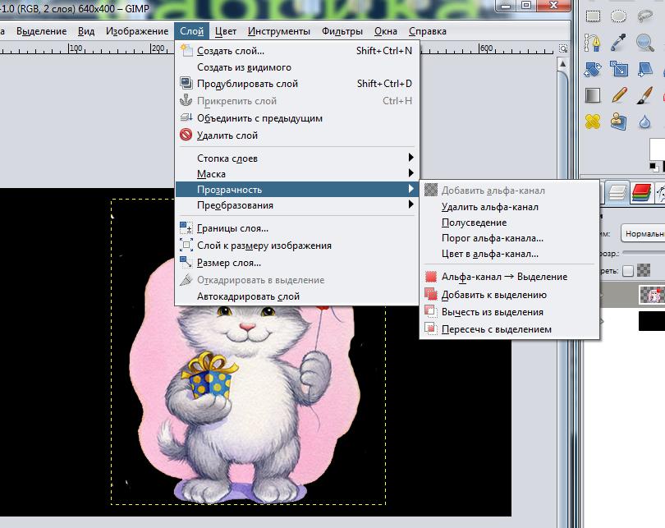This screenshot has height=528, width=665.
Task: Select the Rectangle Select tool
Action: point(593,16)
